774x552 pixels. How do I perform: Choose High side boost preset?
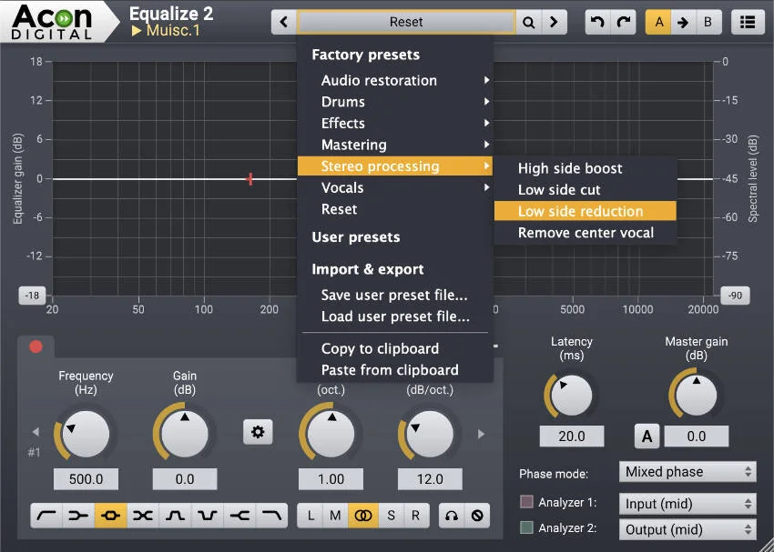click(585, 168)
